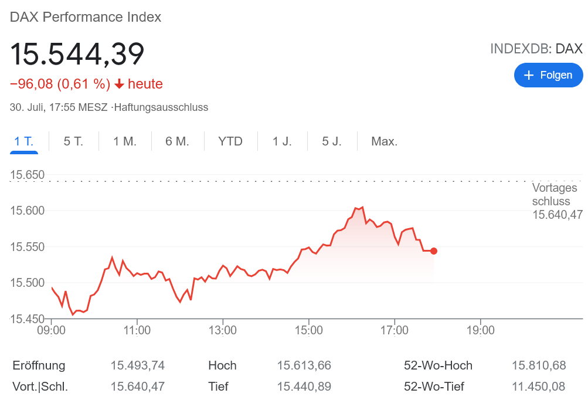Image resolution: width=588 pixels, height=410 pixels.
Task: Click the red down arrow next to heute
Action: [119, 84]
